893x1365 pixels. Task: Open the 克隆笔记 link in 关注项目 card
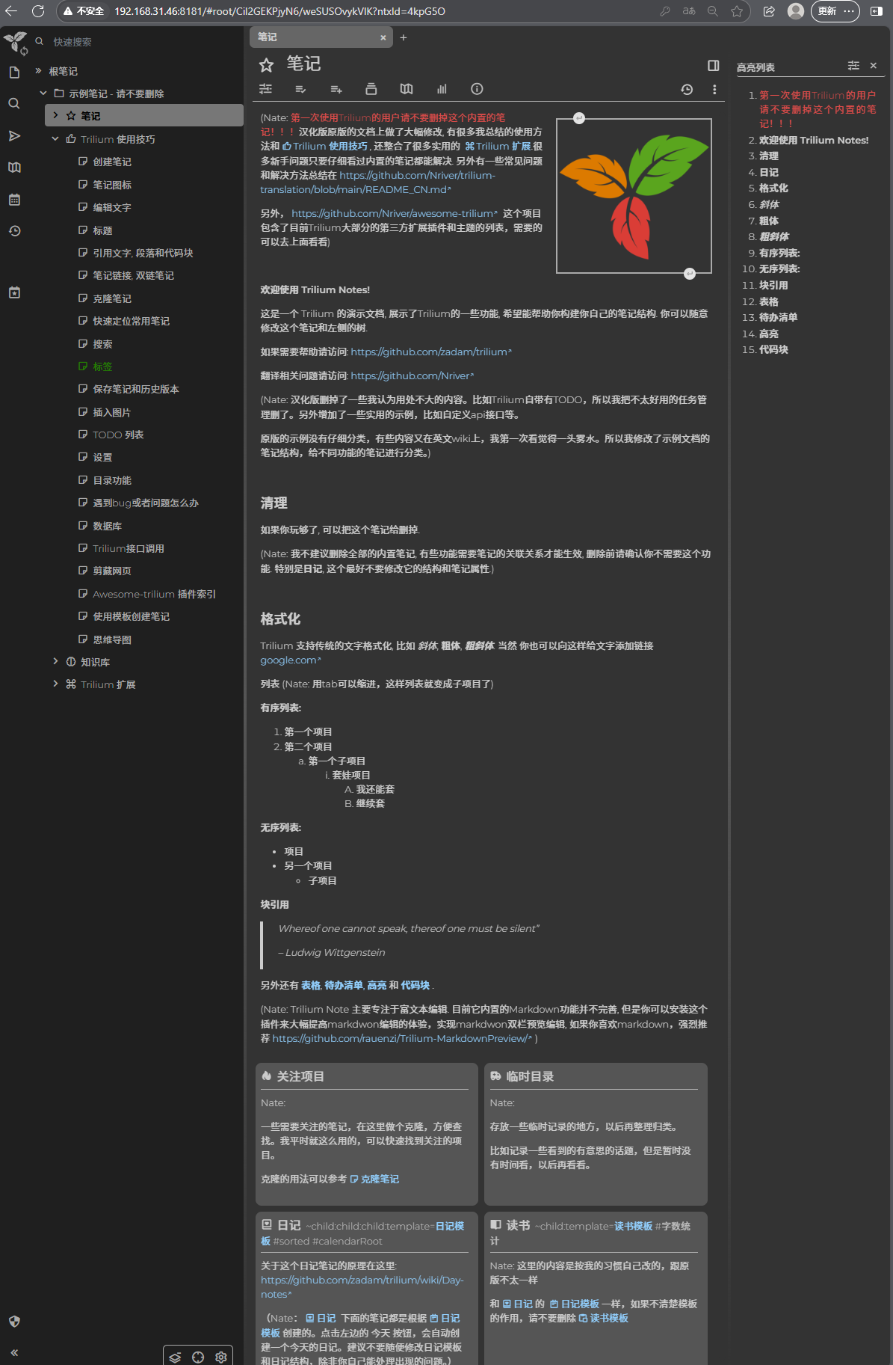click(x=374, y=1179)
